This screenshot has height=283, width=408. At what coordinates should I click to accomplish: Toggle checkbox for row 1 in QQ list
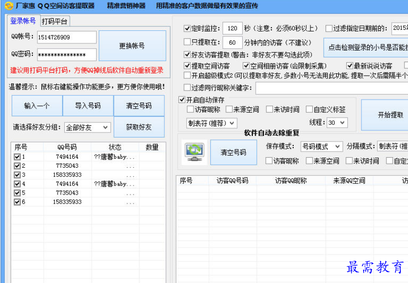click(x=17, y=157)
